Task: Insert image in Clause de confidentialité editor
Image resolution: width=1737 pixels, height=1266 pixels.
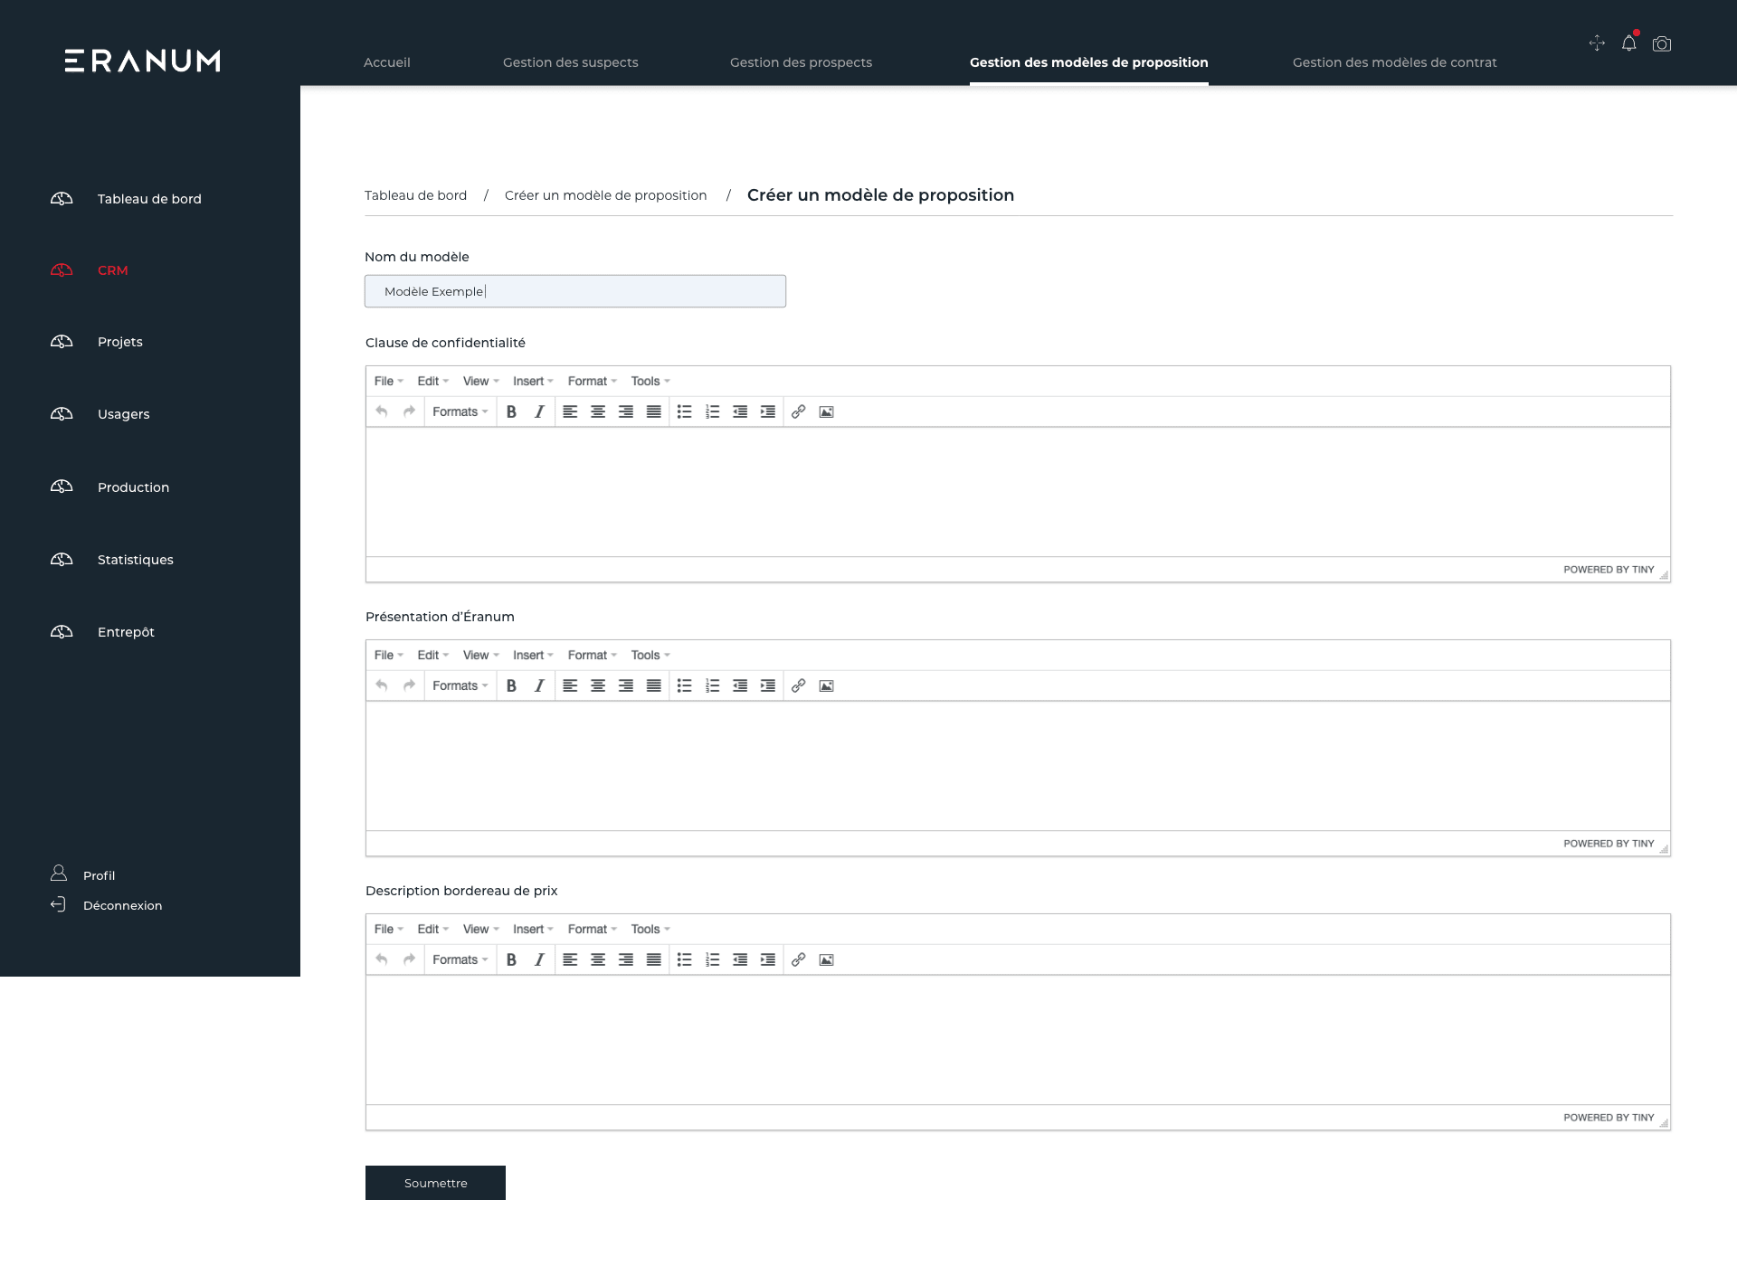Action: [826, 411]
